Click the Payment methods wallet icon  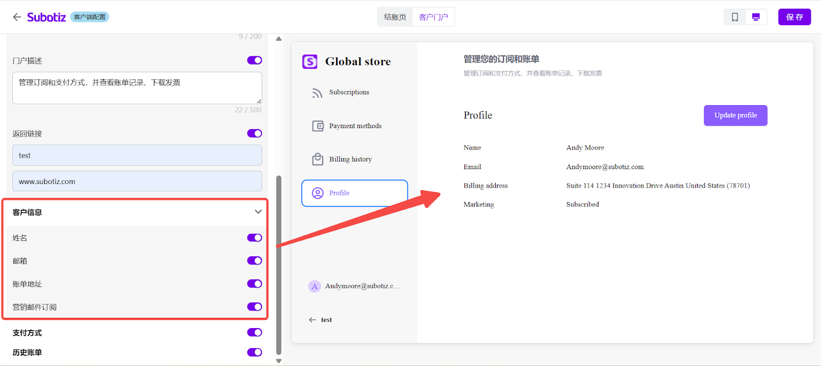pyautogui.click(x=318, y=126)
